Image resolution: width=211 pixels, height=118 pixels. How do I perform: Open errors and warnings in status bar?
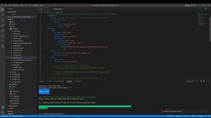(x=4, y=116)
